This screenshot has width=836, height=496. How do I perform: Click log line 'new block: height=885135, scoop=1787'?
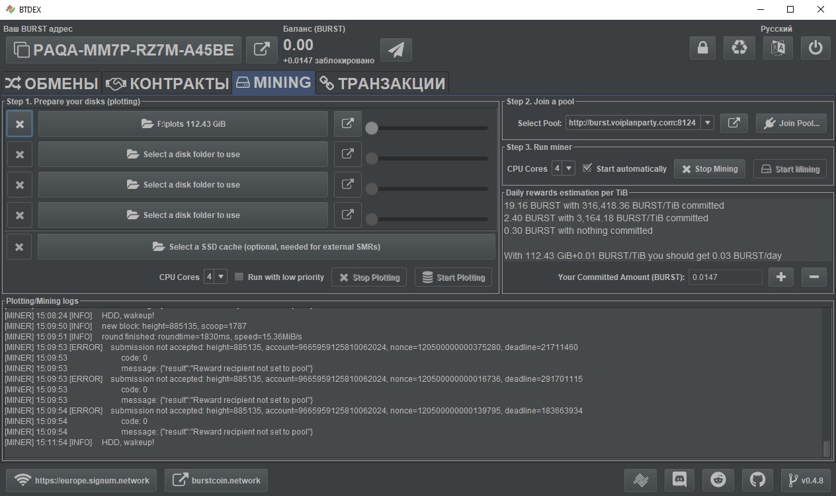[126, 326]
